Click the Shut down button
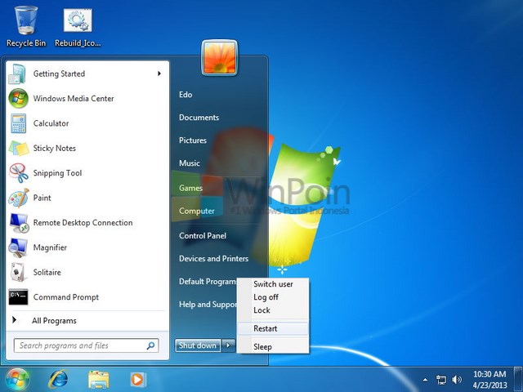The height and width of the screenshot is (392, 523). (198, 345)
